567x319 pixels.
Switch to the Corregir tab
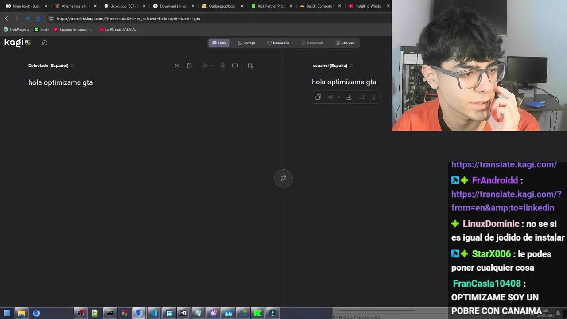[247, 43]
